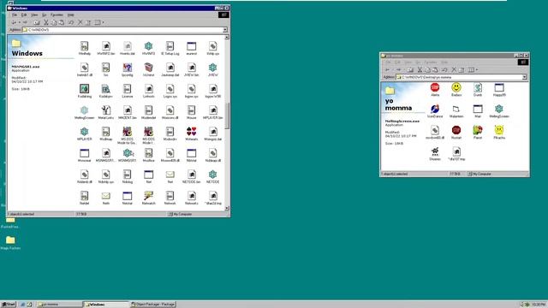The width and height of the screenshot is (548, 308).
Task: Click scroll-up arrow in Windows folder scrollbar
Action: click(x=227, y=37)
